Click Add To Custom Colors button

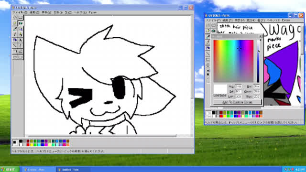(x=237, y=102)
